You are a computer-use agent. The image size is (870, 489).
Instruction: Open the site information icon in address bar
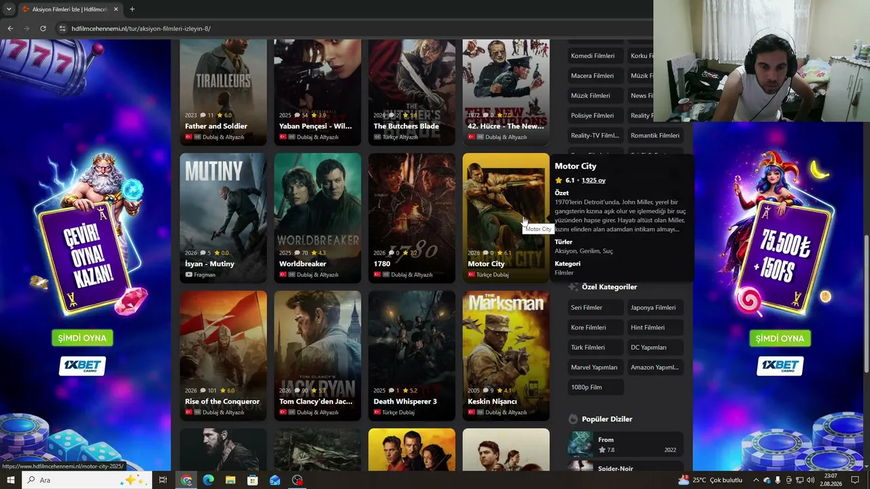(62, 29)
